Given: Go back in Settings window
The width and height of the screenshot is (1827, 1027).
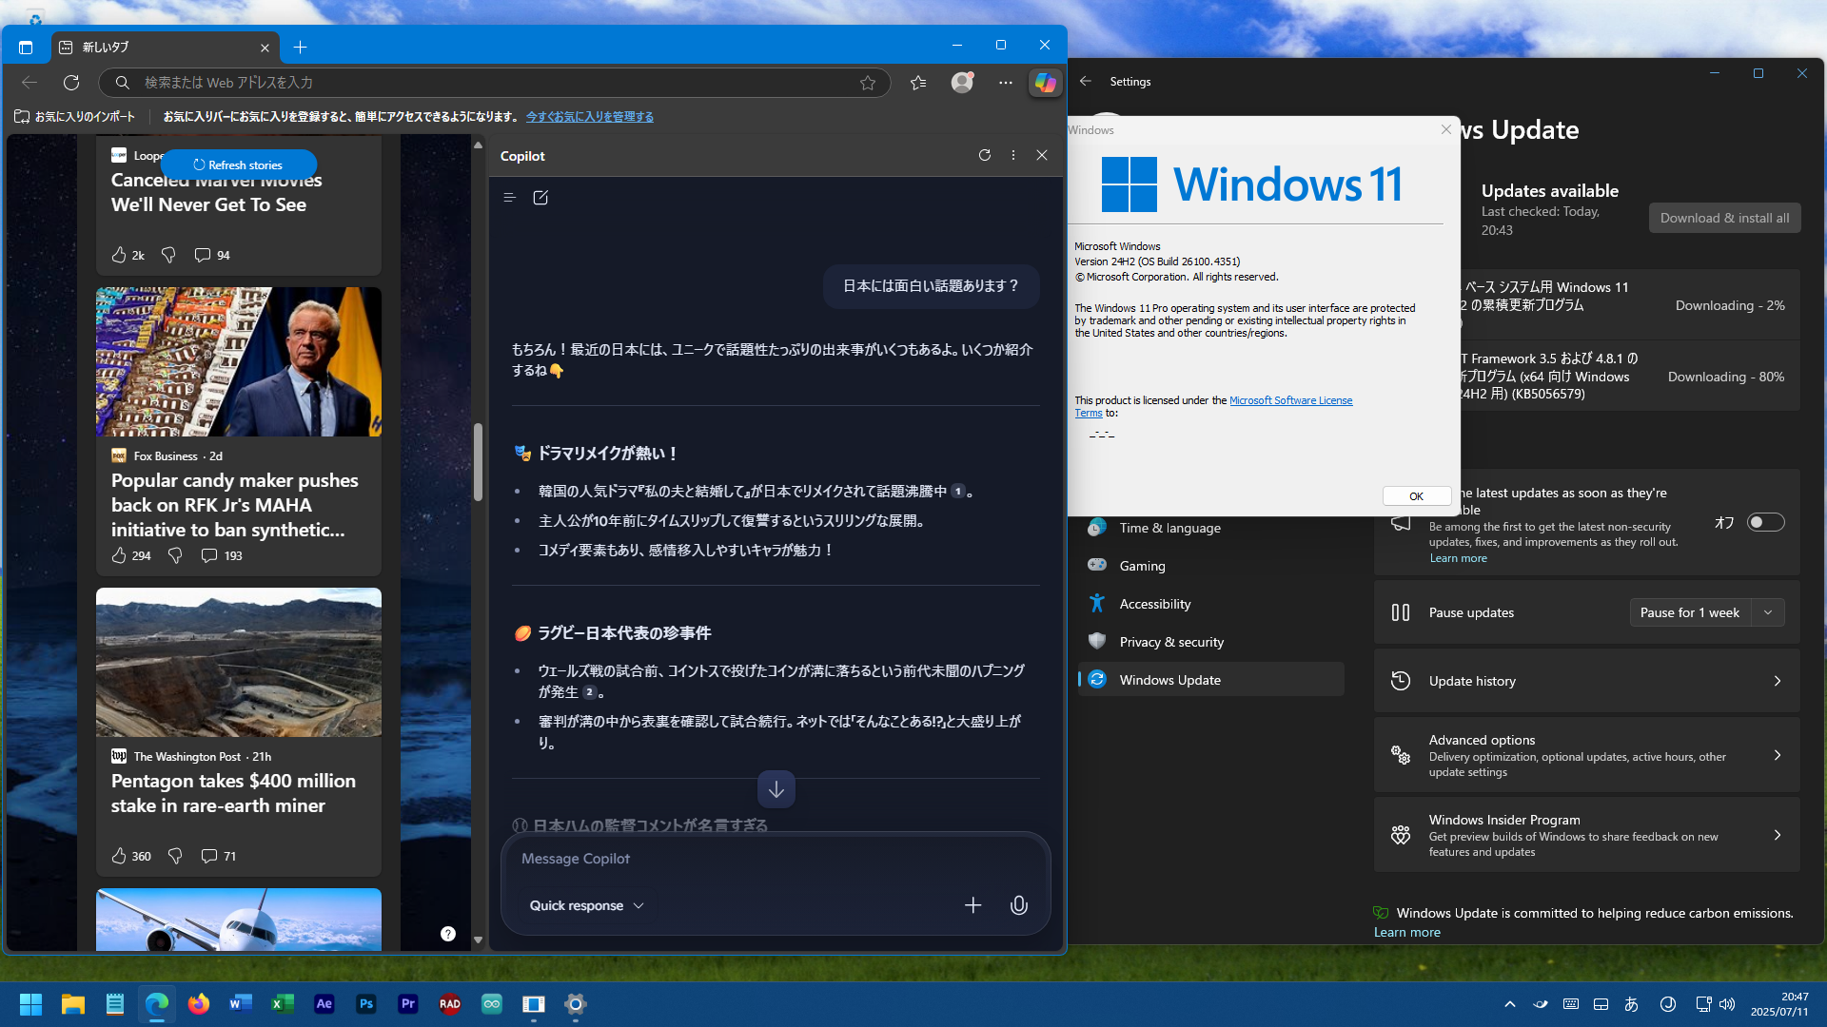Looking at the screenshot, I should pos(1086,82).
